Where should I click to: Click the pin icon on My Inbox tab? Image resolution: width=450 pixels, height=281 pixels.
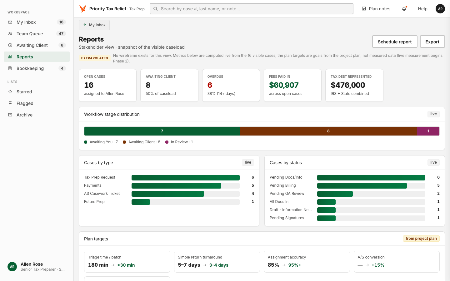click(x=85, y=25)
